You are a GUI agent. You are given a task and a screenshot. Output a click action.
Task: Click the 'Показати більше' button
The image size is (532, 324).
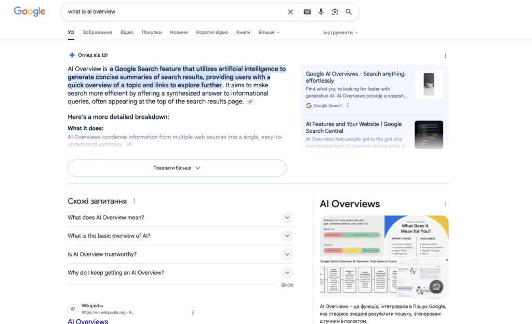(177, 168)
